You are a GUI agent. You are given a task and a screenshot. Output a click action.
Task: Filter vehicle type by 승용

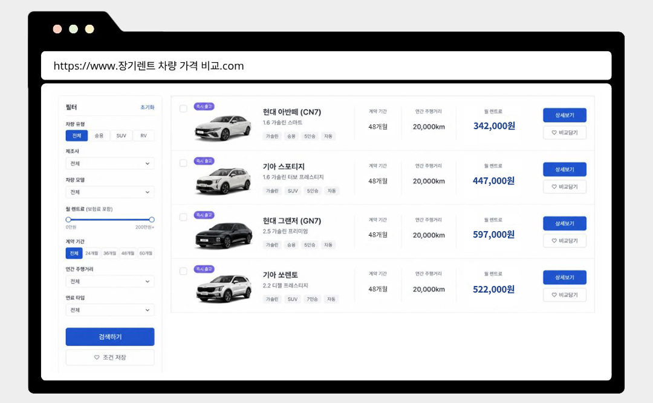pos(99,136)
